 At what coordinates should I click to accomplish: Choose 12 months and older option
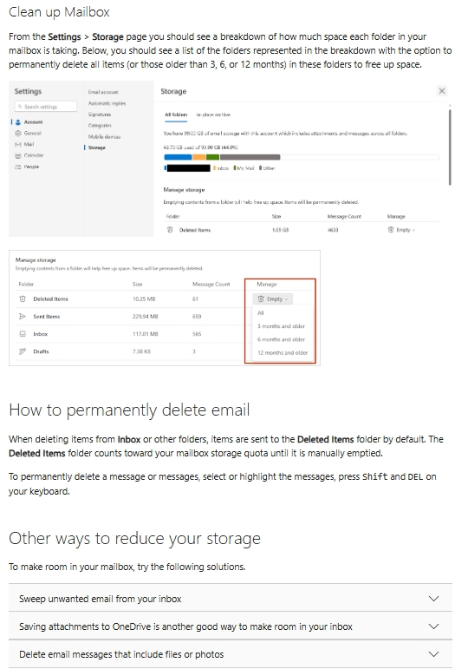pyautogui.click(x=283, y=353)
